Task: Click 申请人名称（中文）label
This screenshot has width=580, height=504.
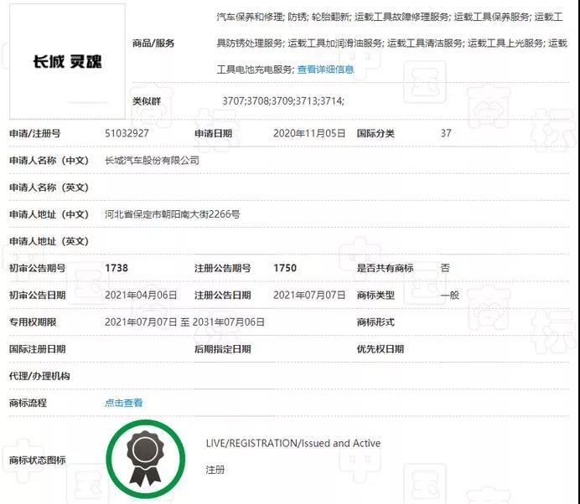Action: click(49, 161)
